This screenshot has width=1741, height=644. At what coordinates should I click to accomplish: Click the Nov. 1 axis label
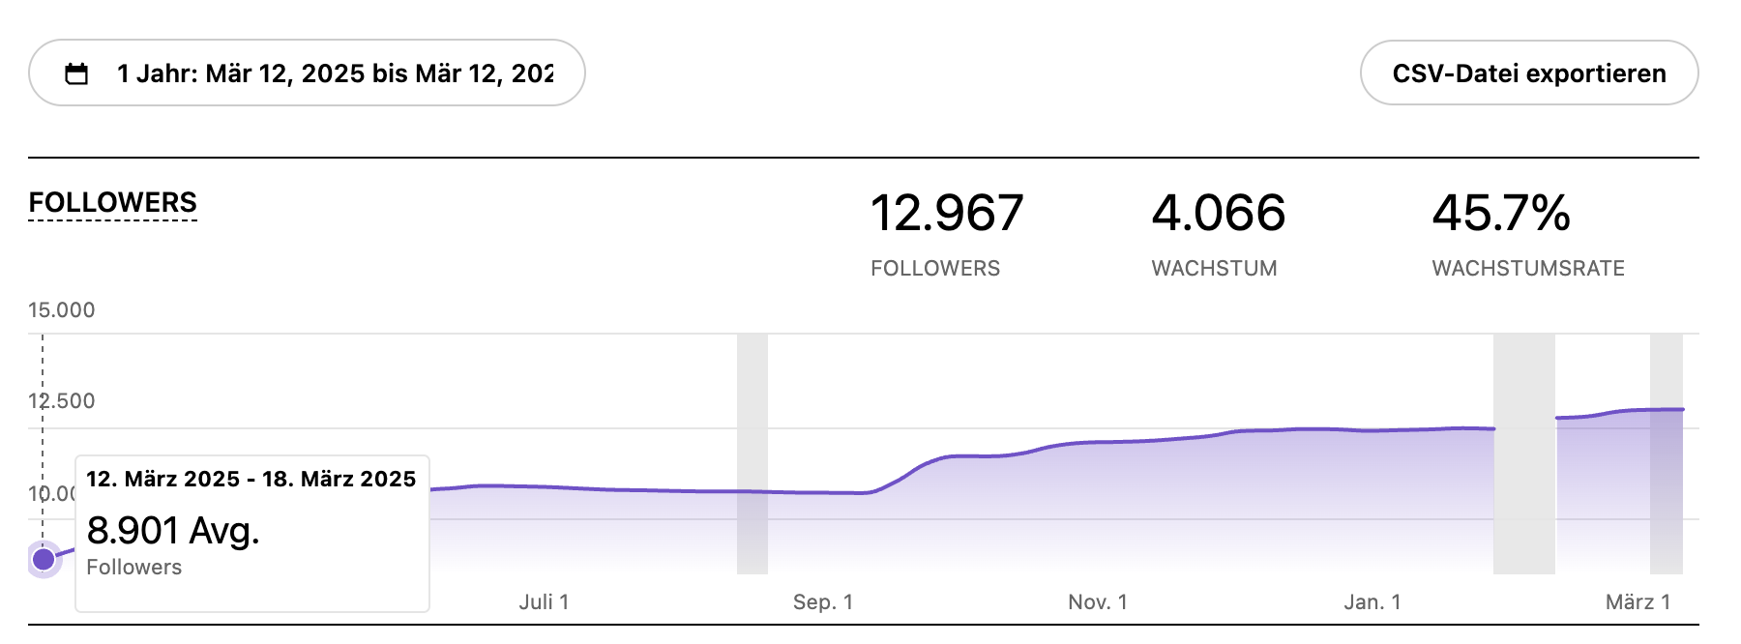click(x=1097, y=602)
